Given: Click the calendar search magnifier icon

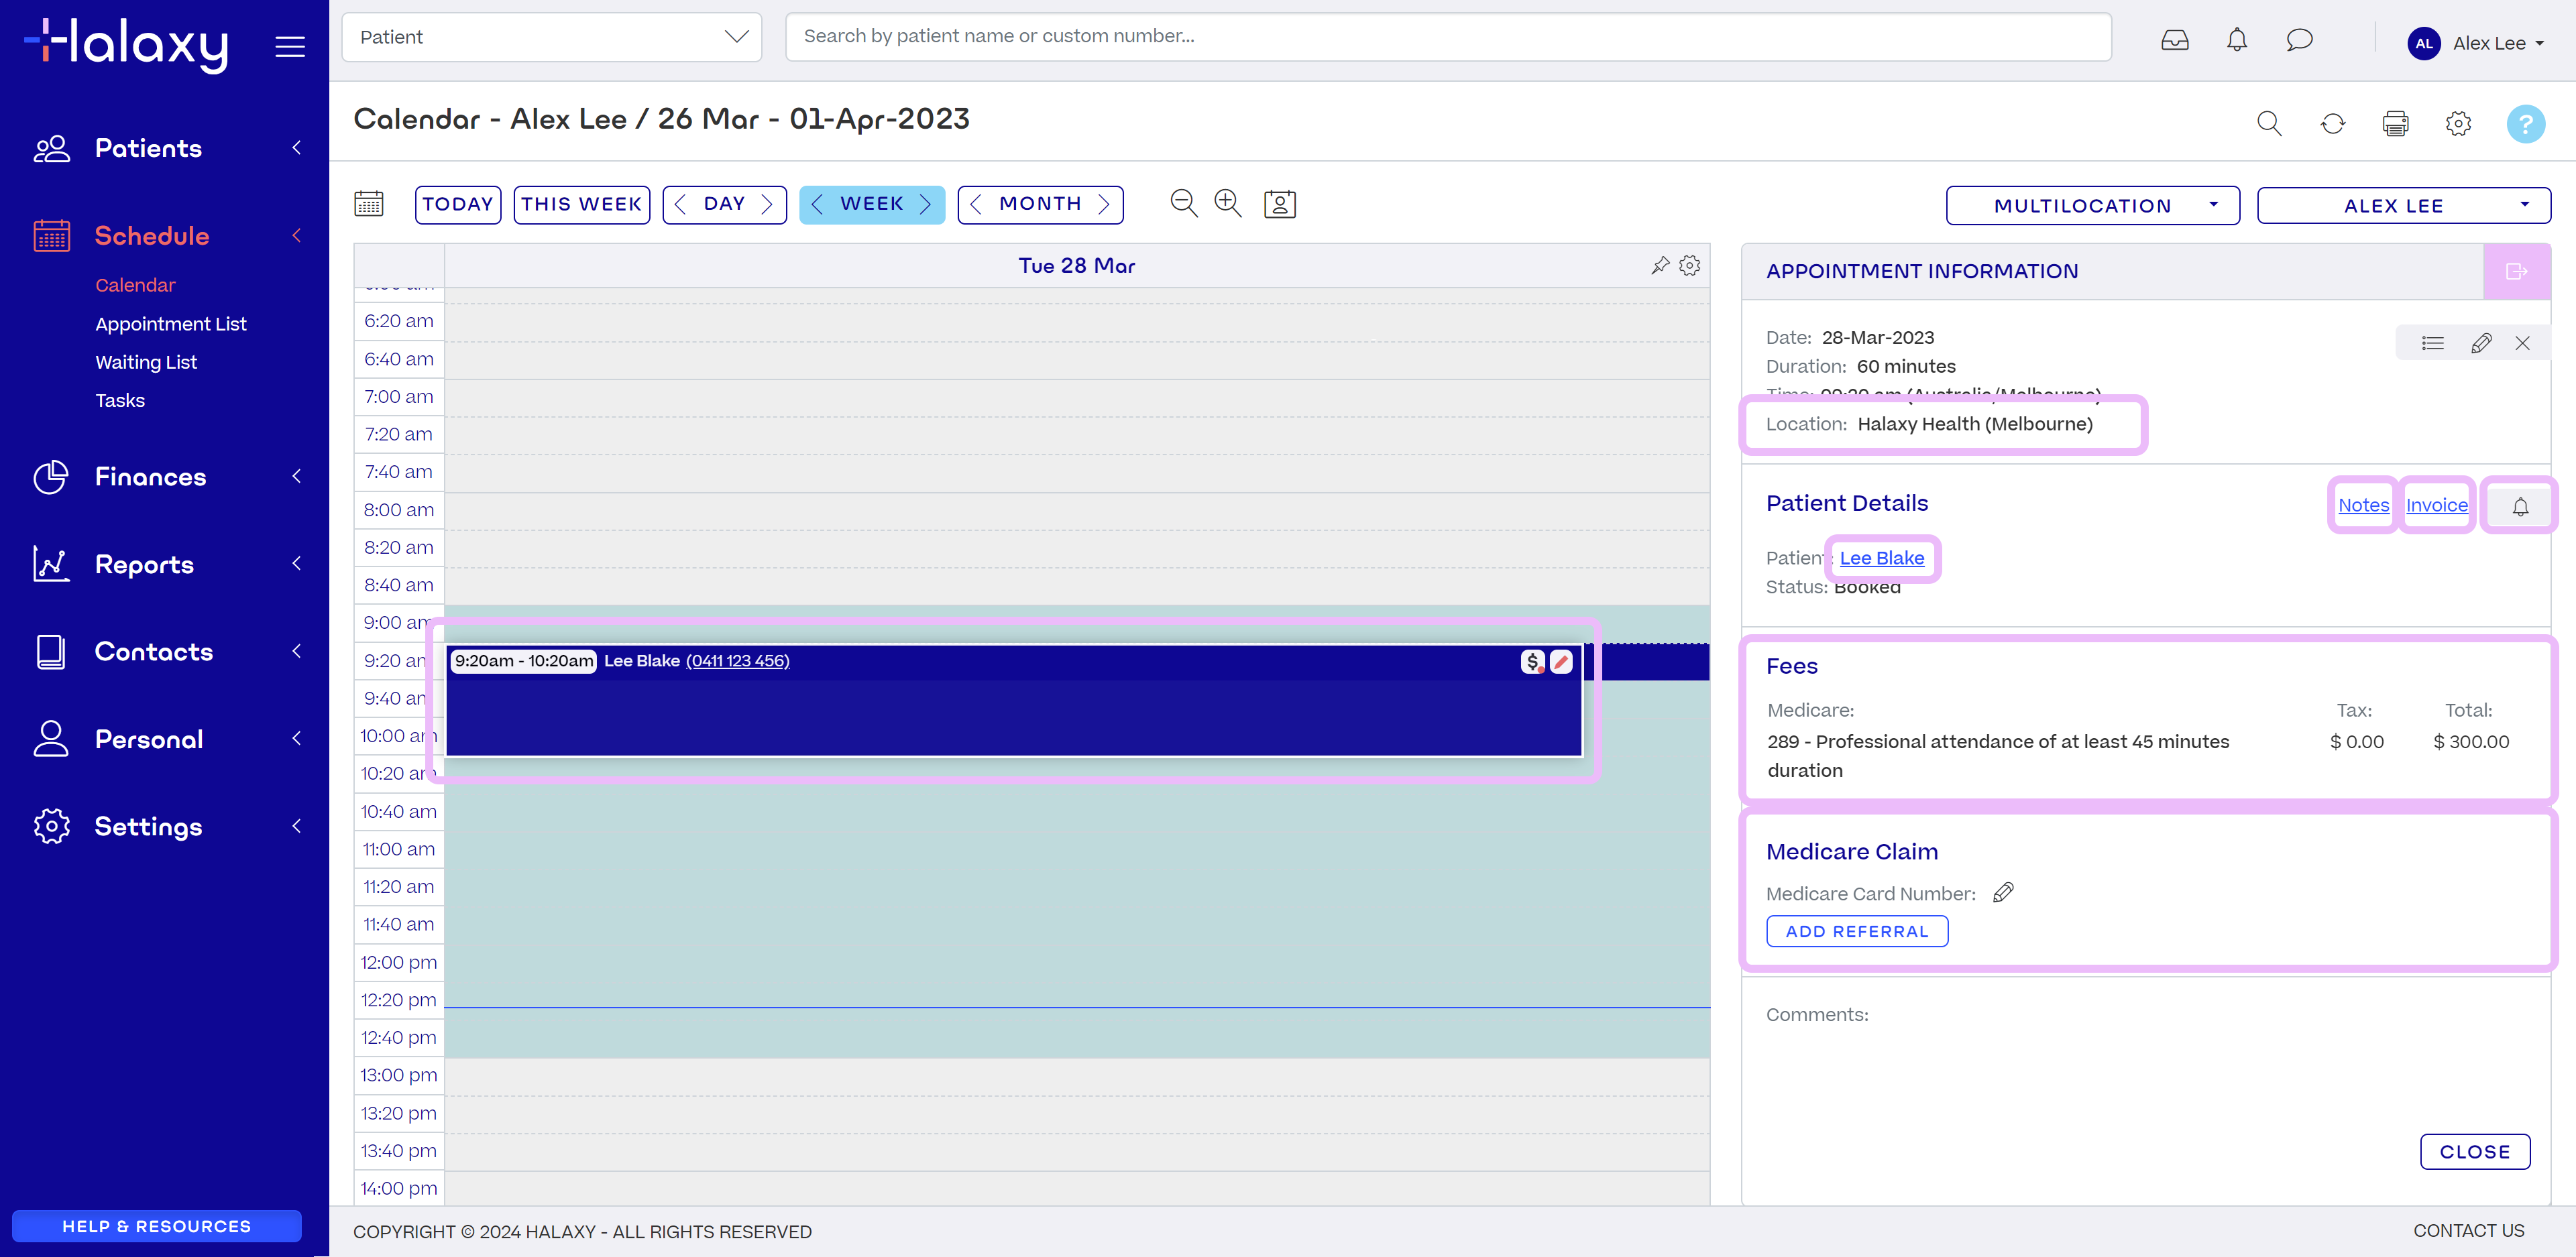Looking at the screenshot, I should (2269, 123).
